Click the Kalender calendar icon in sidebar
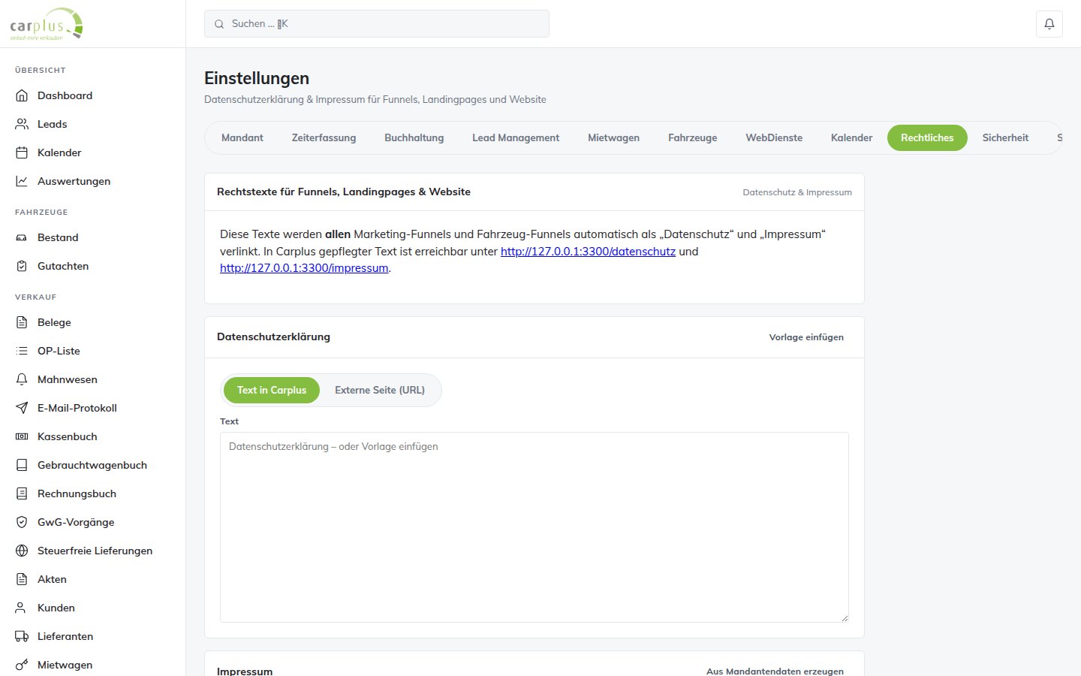 pos(22,152)
